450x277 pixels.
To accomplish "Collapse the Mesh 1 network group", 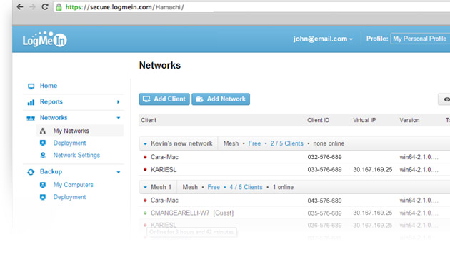I will click(145, 187).
